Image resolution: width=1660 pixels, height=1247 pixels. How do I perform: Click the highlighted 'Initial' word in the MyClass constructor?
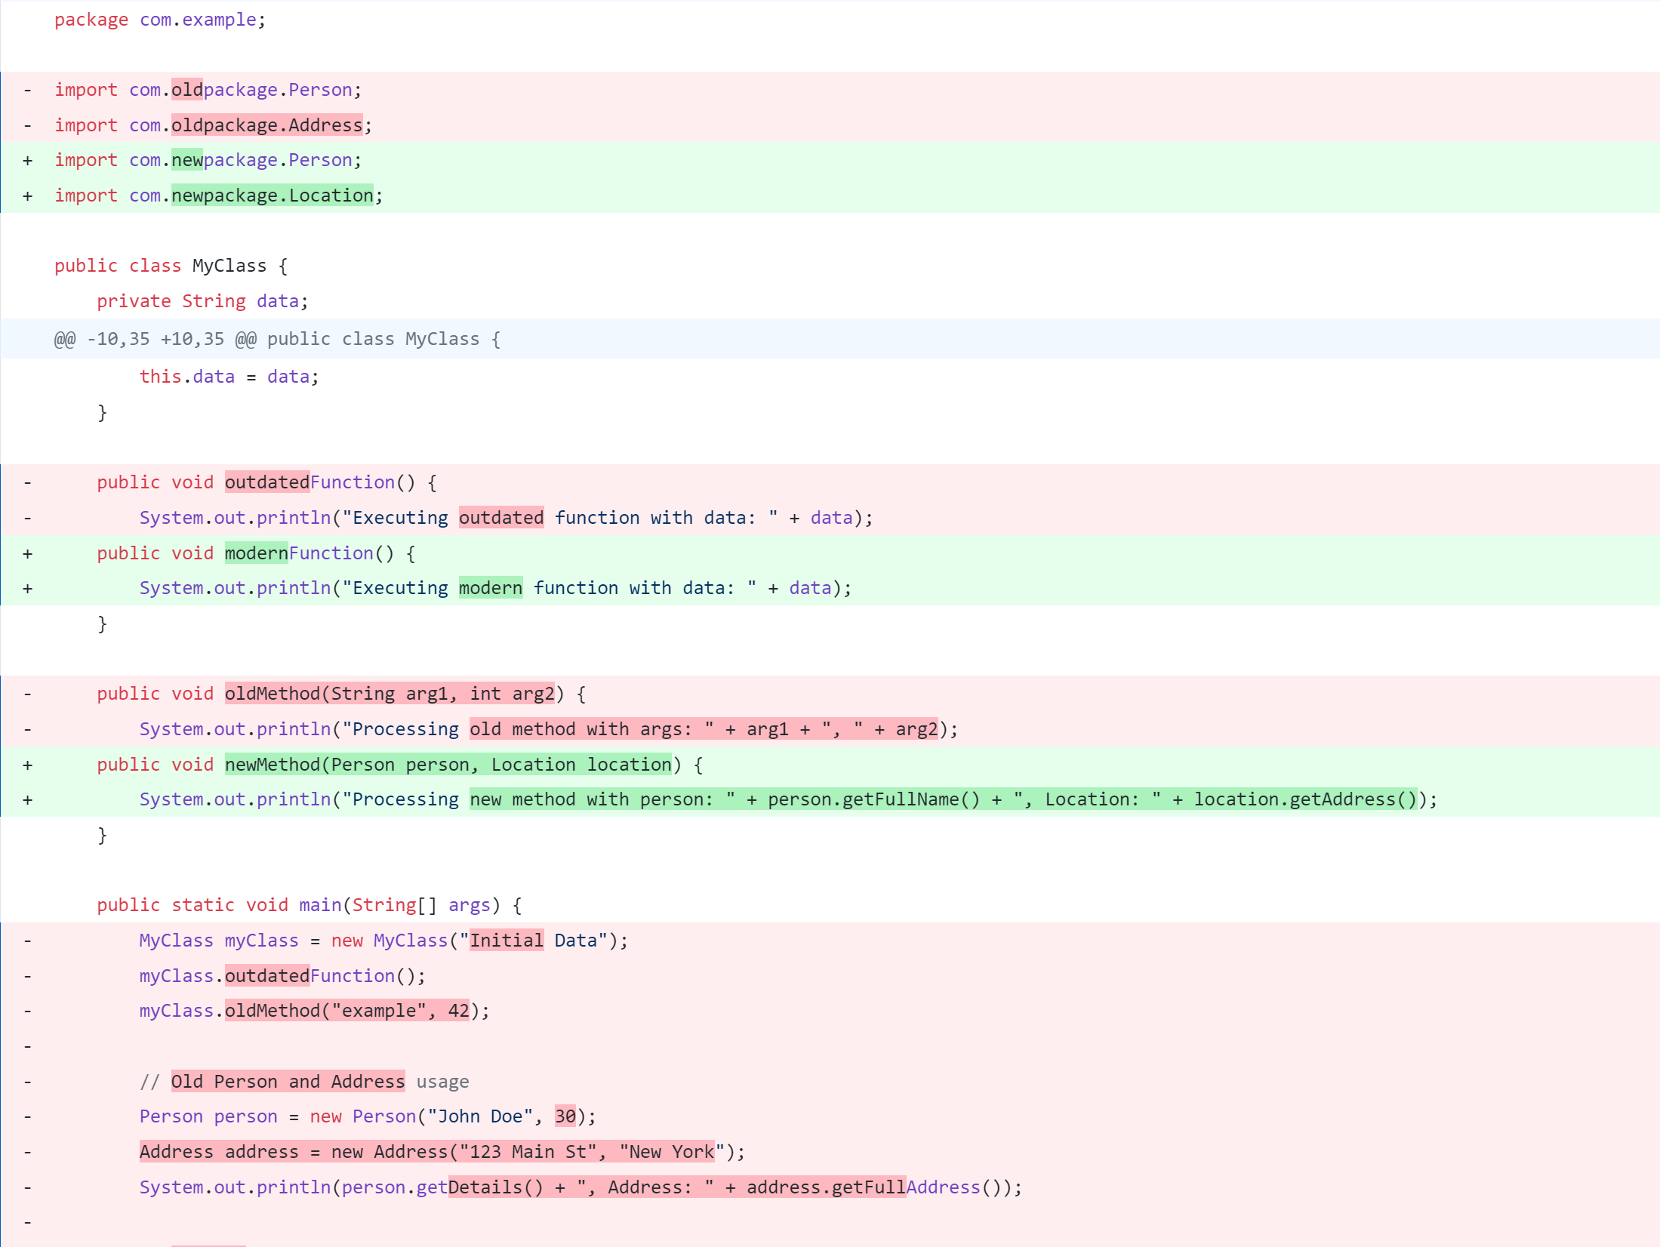[506, 941]
